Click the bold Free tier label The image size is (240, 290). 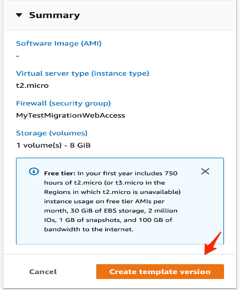59,174
